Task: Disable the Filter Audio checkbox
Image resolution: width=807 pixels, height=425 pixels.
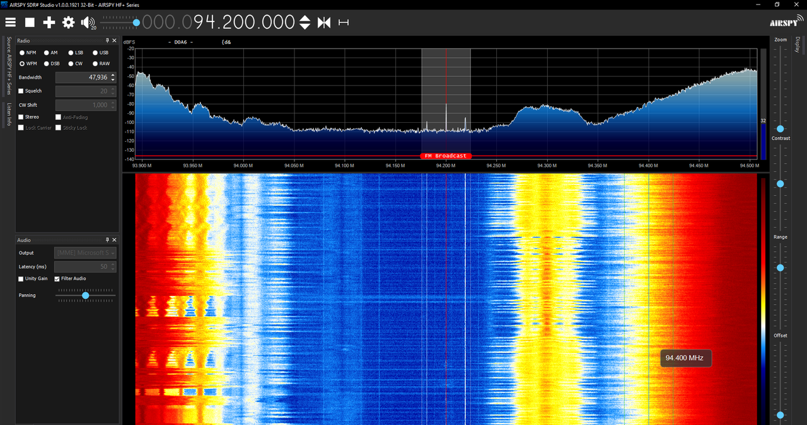Action: [x=57, y=278]
